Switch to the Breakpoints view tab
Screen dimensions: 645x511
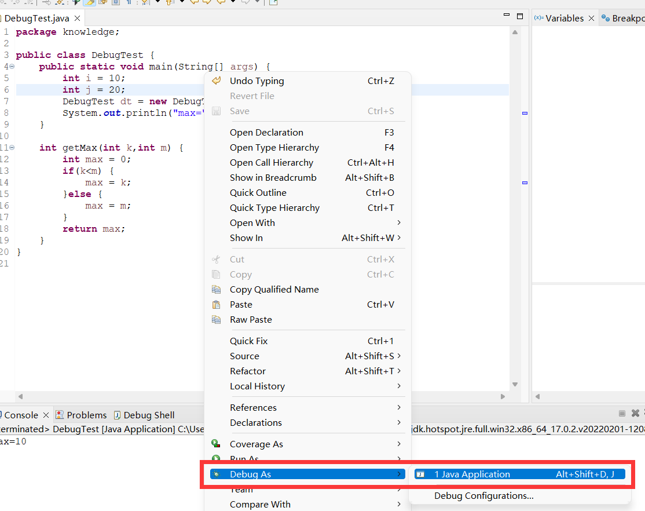click(623, 18)
